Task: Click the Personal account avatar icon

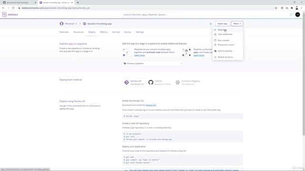Action: [61, 24]
